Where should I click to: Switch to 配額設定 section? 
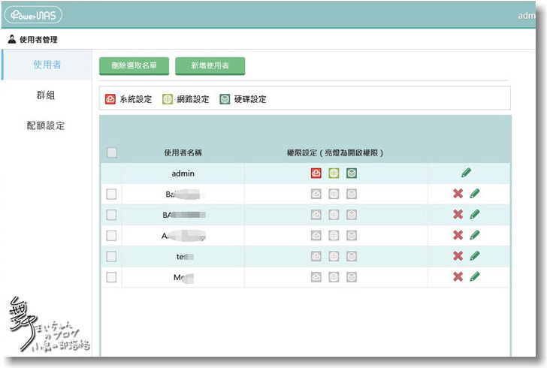click(47, 125)
